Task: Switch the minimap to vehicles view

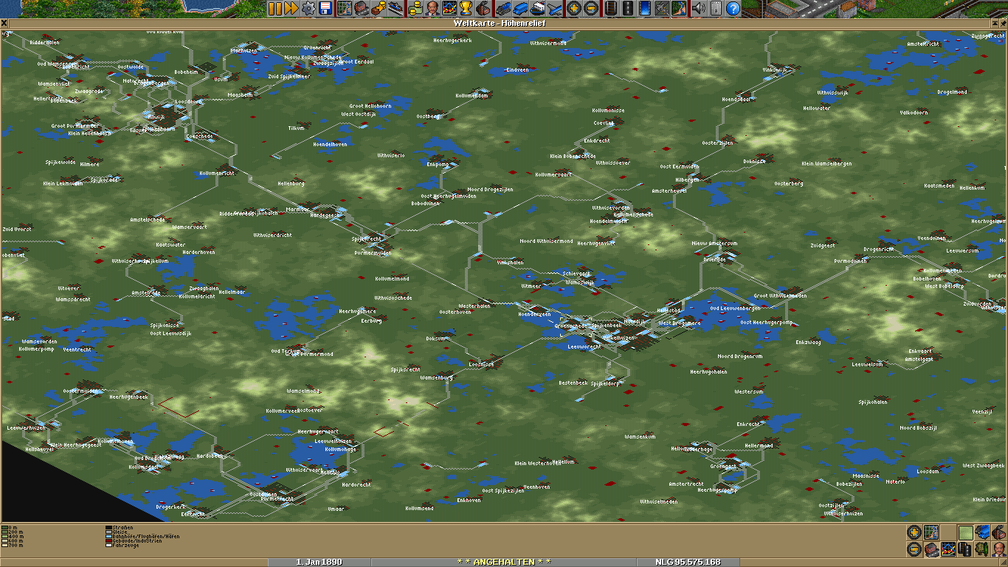Action: (x=982, y=532)
